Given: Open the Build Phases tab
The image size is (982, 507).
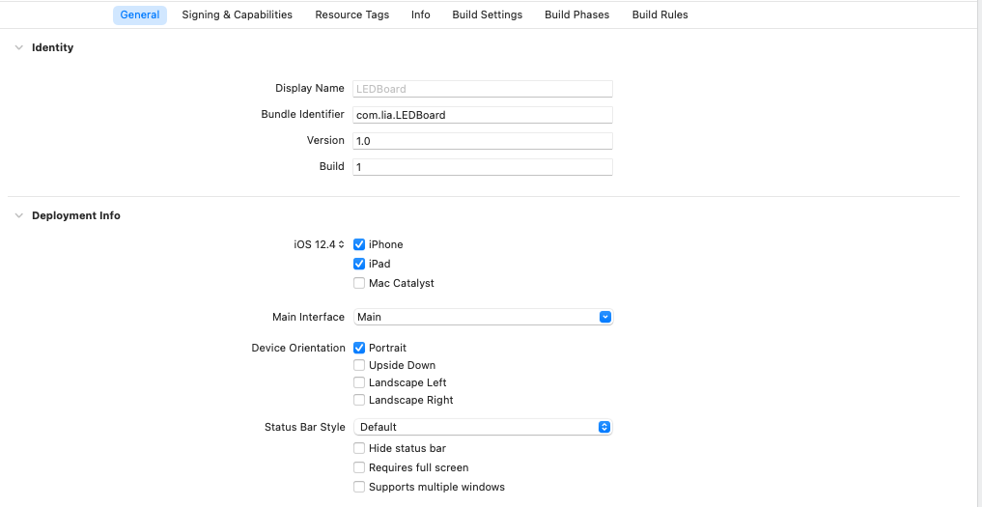Looking at the screenshot, I should click(x=576, y=15).
